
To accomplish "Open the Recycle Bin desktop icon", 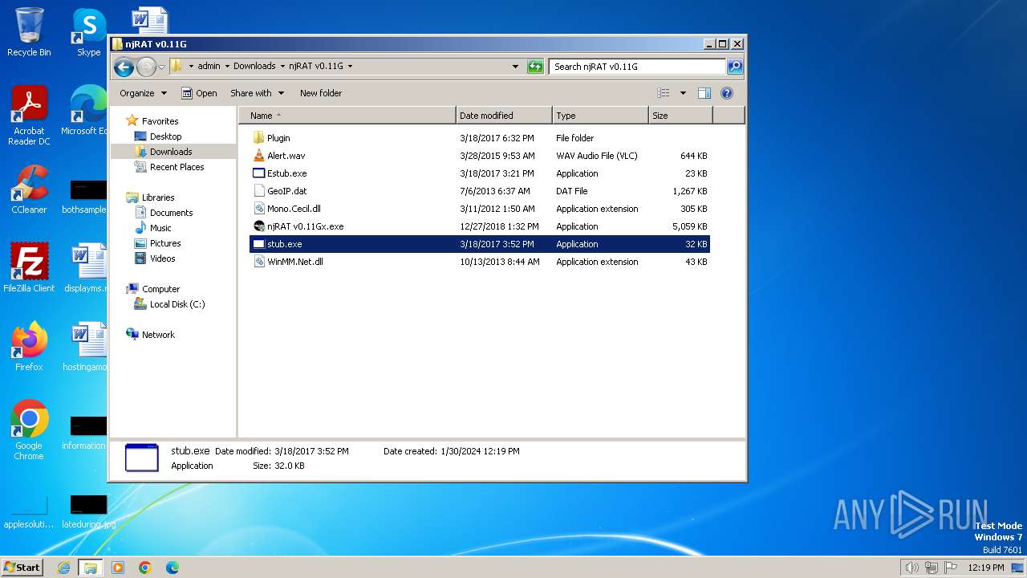I will [x=29, y=32].
